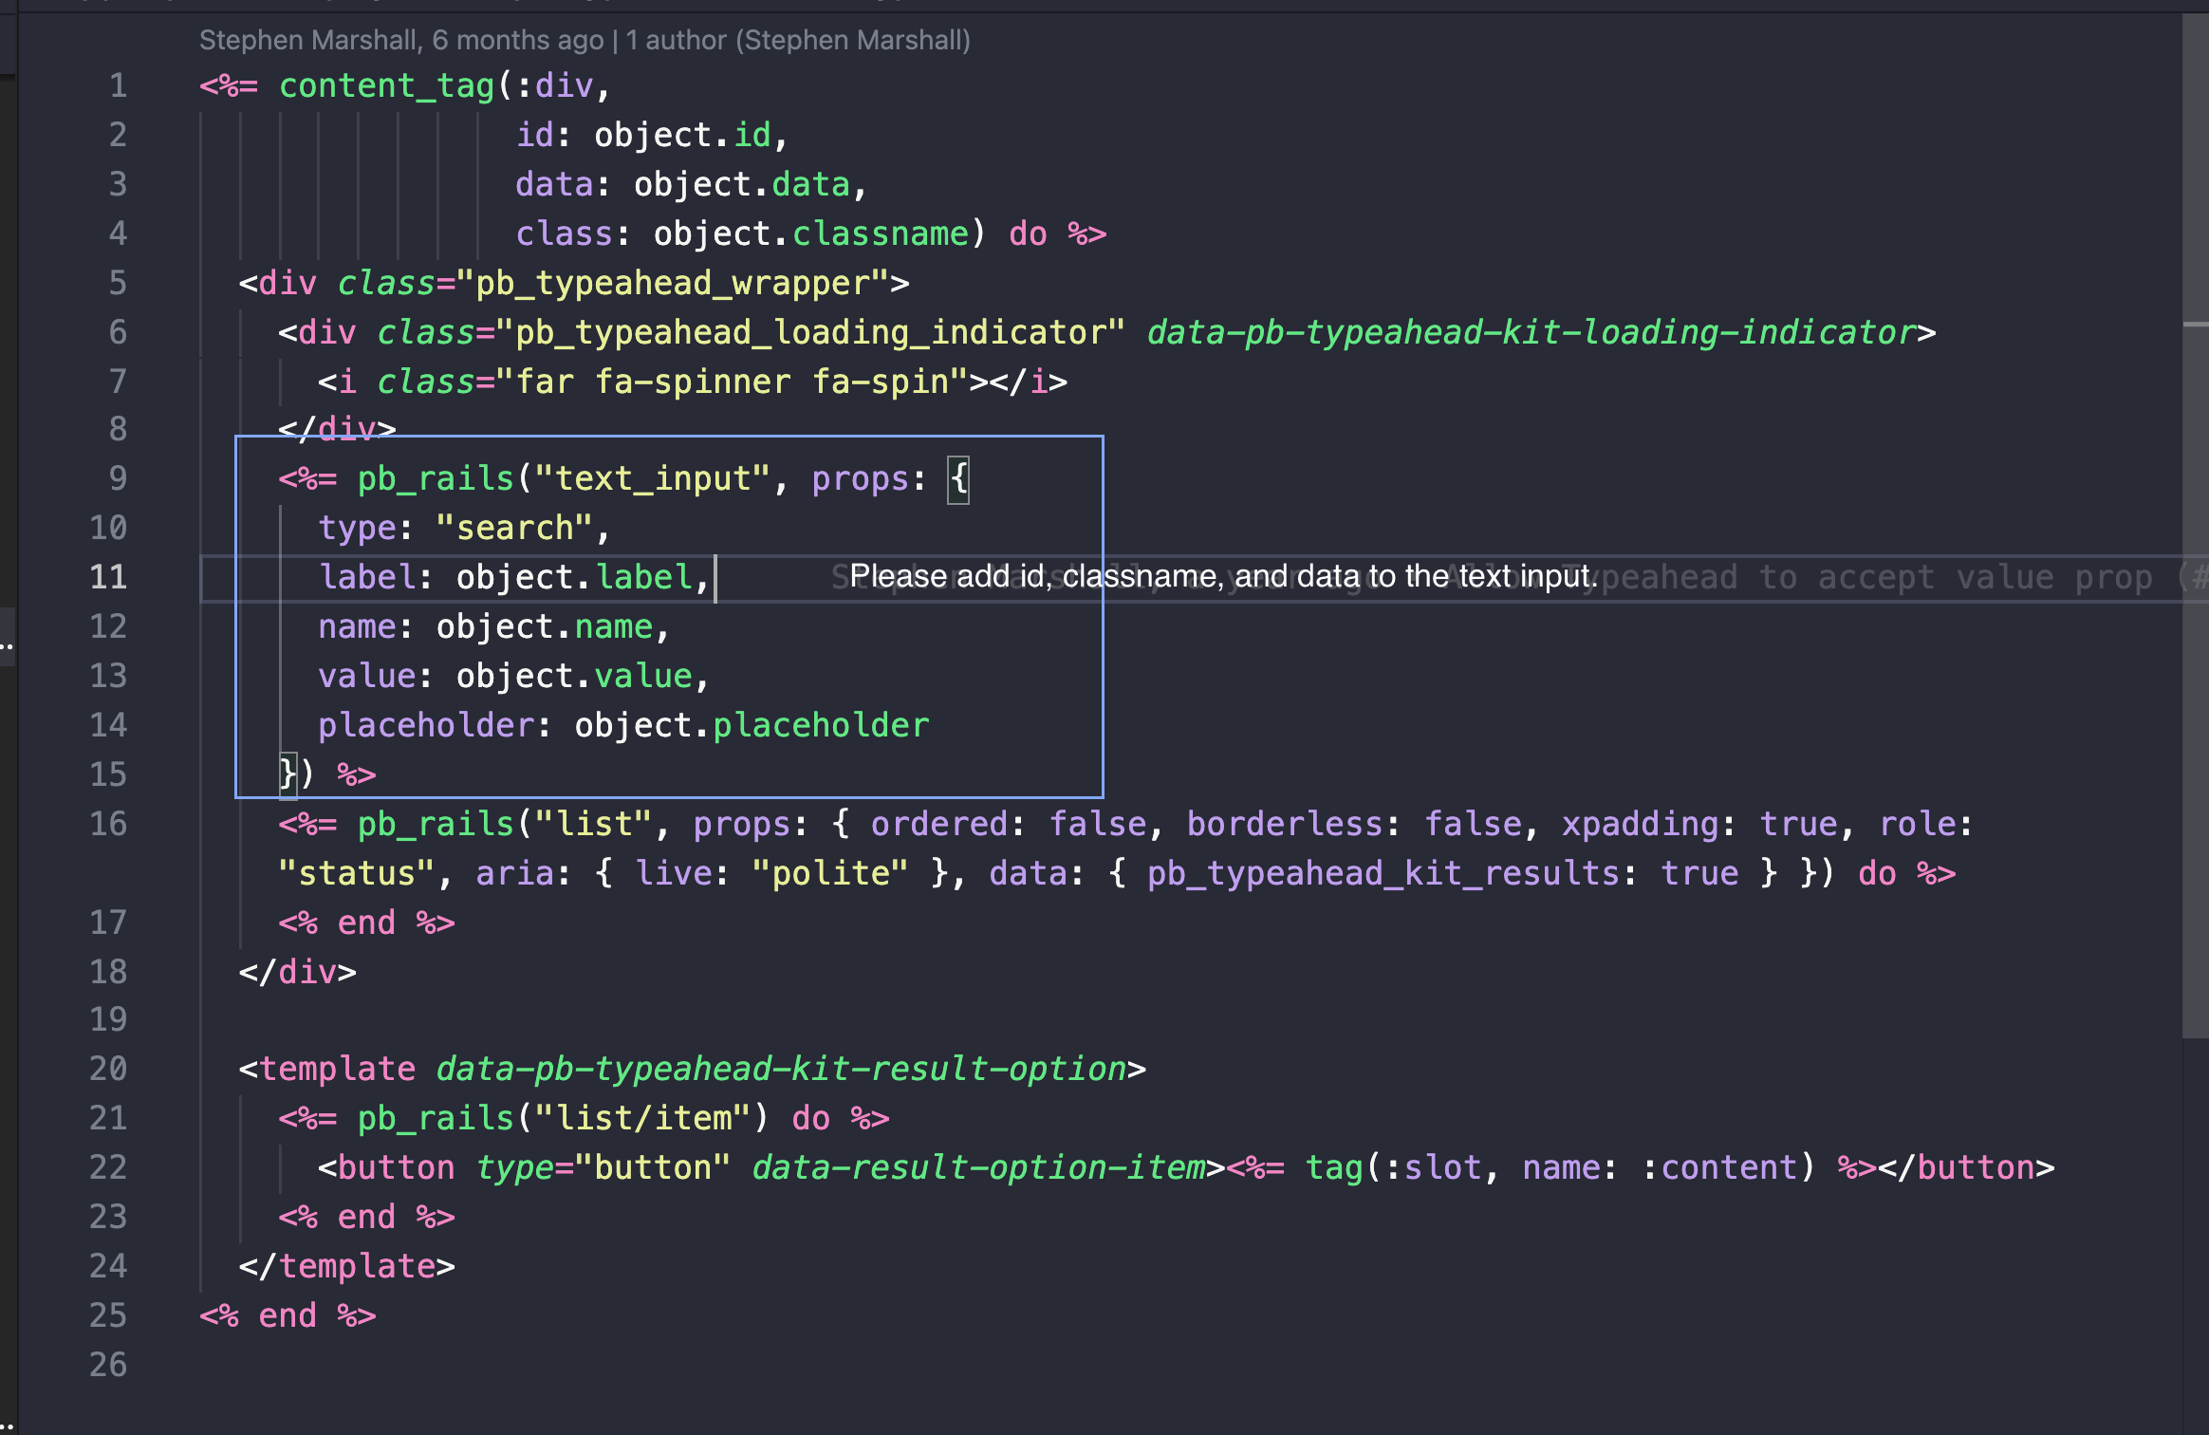Image resolution: width=2209 pixels, height=1435 pixels.
Task: Click the search type value on line 10
Action: click(520, 527)
